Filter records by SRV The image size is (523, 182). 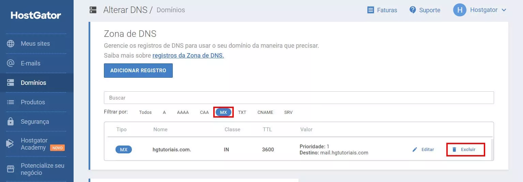[288, 112]
